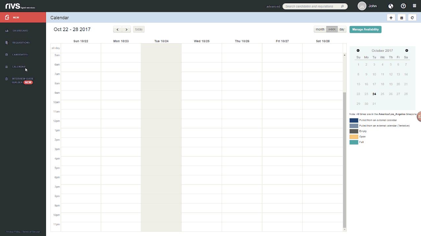Select day 24 in mini calendar
Screen dimensions: 421x236
pos(374,94)
